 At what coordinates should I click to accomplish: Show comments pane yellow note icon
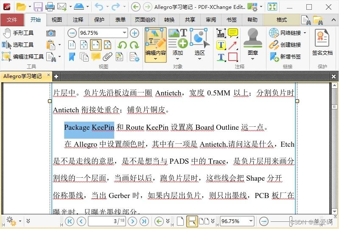pyautogui.click(x=96, y=57)
